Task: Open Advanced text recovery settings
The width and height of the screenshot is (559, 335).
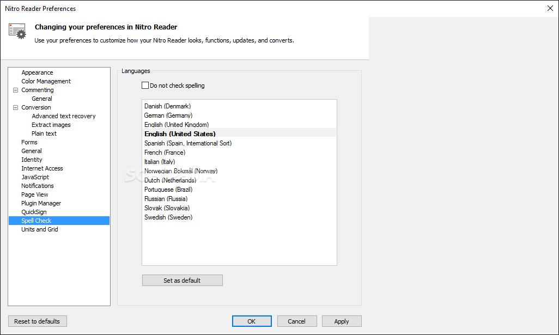Action: coord(63,116)
